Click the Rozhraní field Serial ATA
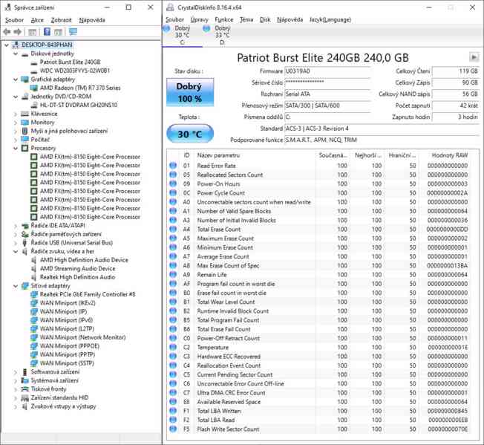Screen dimensions: 484x445 (327, 94)
